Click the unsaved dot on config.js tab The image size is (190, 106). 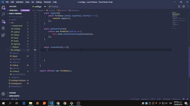point(45,6)
